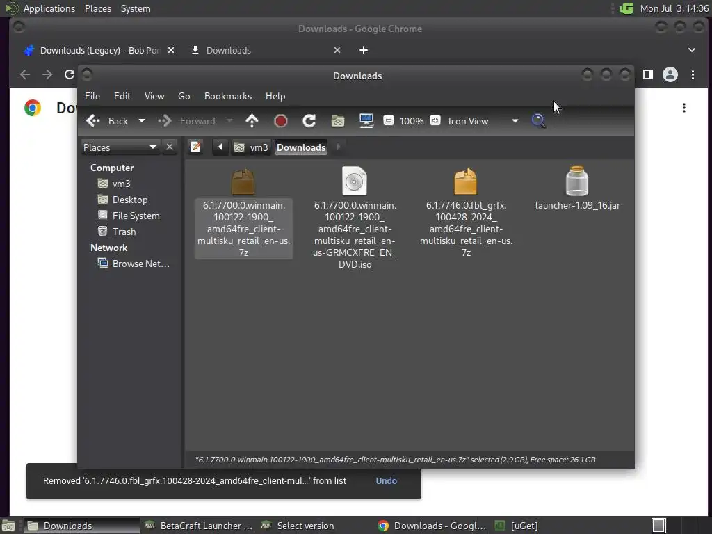
Task: Select the 6.1.7700.0 winmain 7z archive
Action: click(243, 213)
